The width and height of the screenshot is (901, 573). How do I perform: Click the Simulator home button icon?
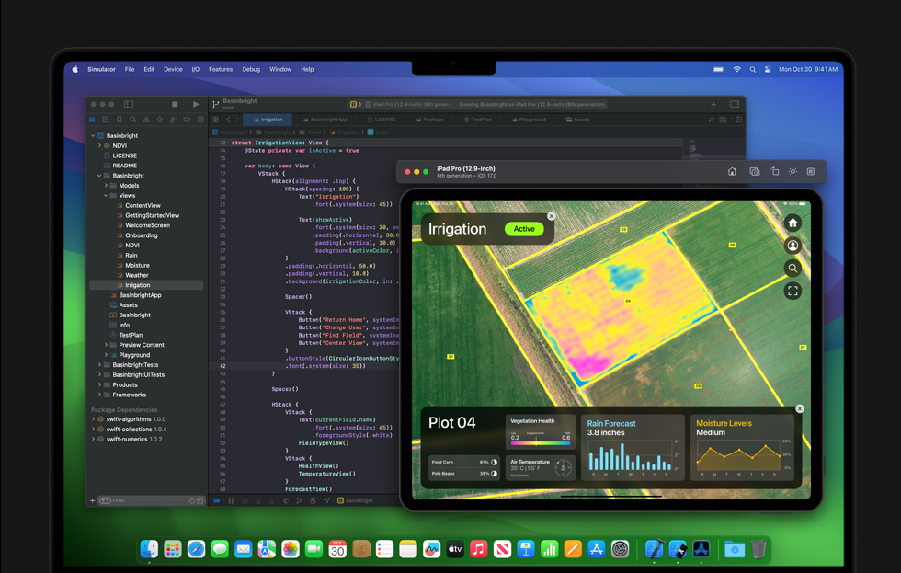coord(732,171)
